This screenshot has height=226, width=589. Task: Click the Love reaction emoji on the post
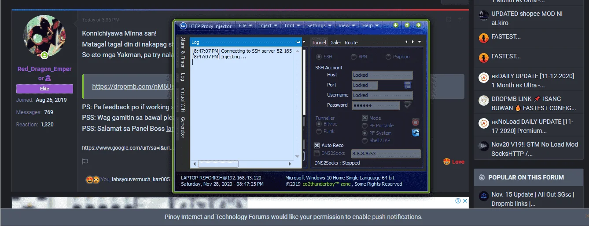(x=447, y=161)
